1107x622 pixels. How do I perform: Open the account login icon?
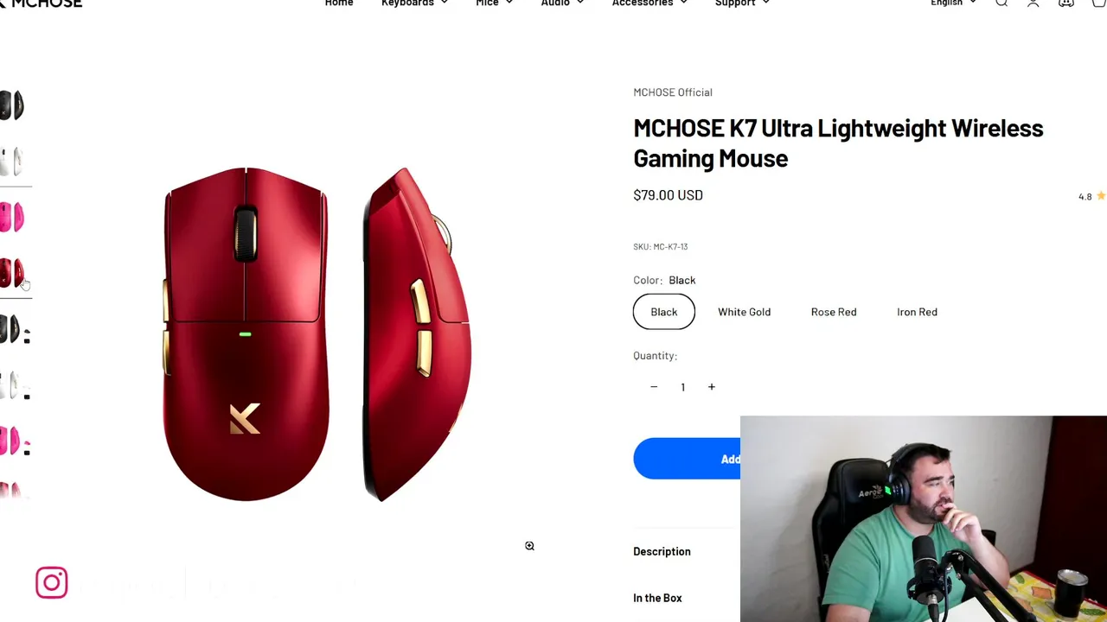1033,3
